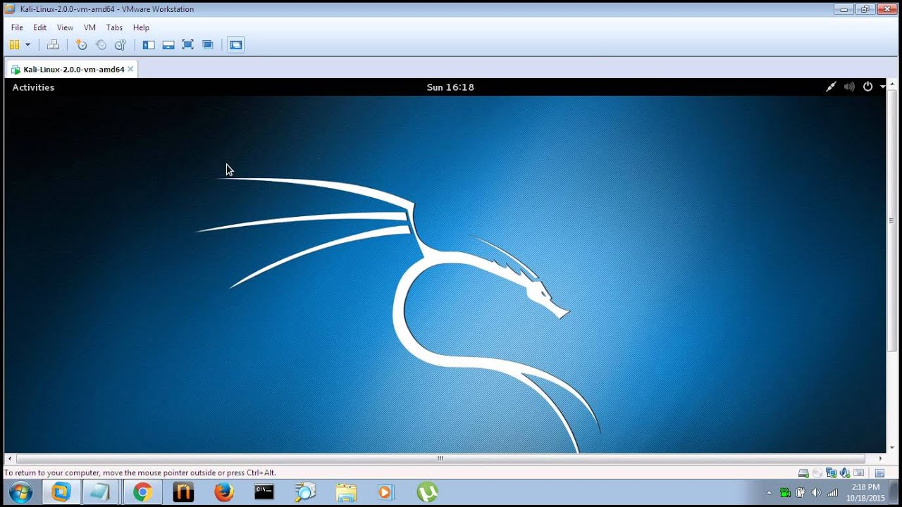Launch Google Chrome from the taskbar
The width and height of the screenshot is (902, 507).
coord(142,492)
